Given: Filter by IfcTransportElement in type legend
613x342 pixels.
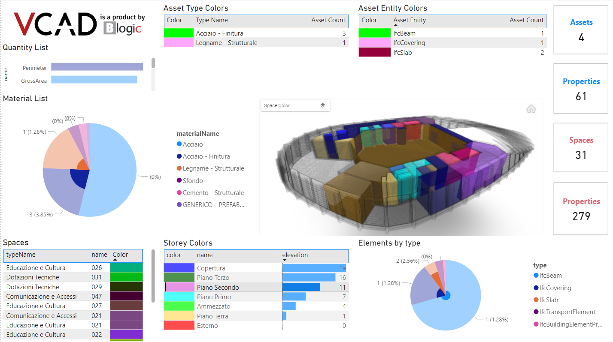Looking at the screenshot, I should [x=564, y=312].
